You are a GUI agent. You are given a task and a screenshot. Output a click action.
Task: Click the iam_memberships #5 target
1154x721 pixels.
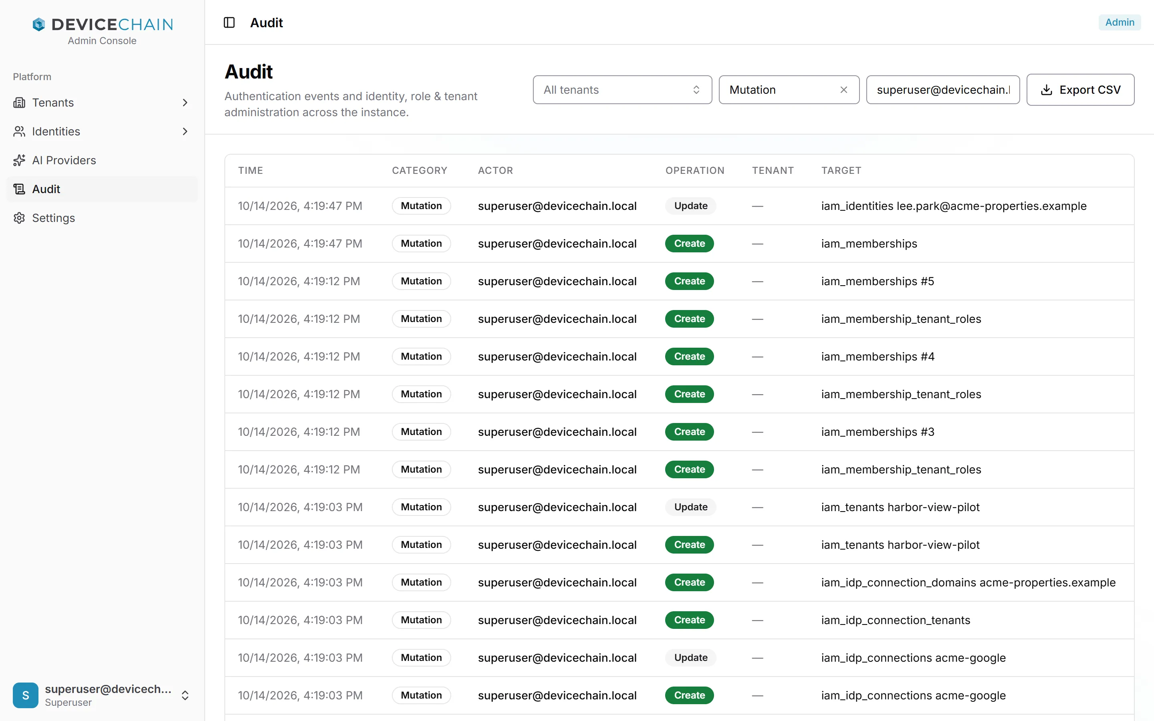click(x=878, y=281)
